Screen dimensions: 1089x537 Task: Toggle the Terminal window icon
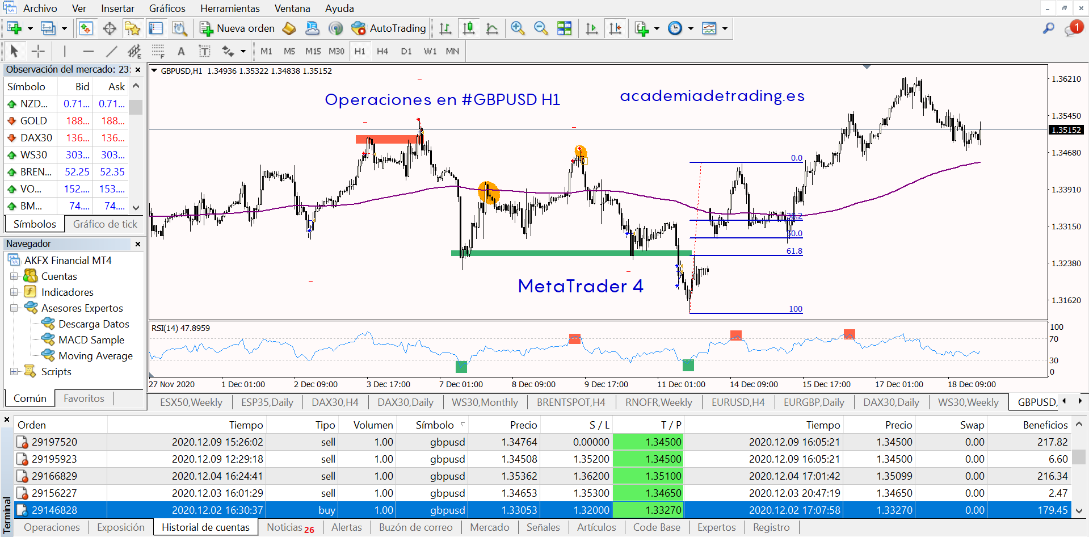[x=155, y=28]
